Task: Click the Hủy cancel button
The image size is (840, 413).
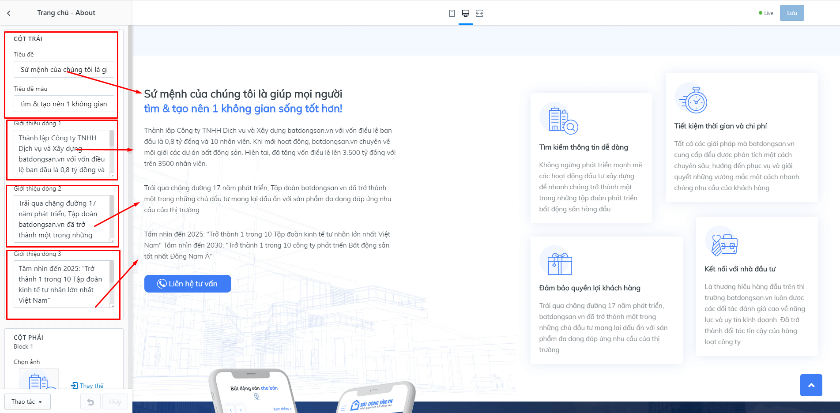Action: point(115,402)
